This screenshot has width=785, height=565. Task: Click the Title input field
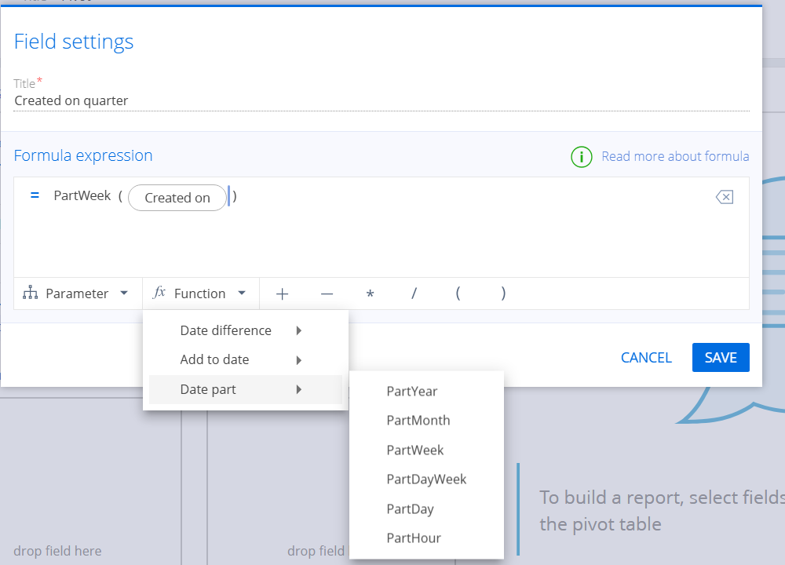pos(382,100)
